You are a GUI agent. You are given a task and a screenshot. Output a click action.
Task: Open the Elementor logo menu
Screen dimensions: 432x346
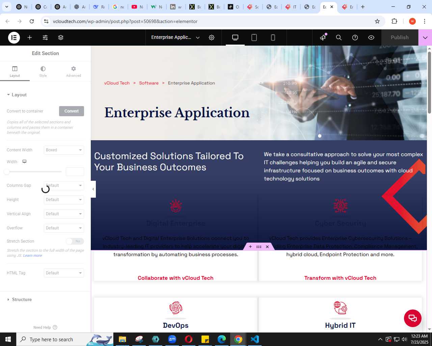pos(14,38)
